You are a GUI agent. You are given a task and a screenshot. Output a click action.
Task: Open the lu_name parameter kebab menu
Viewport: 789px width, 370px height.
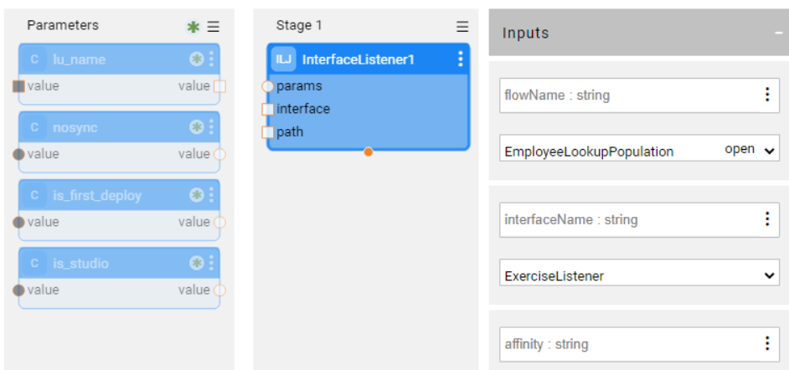click(211, 59)
